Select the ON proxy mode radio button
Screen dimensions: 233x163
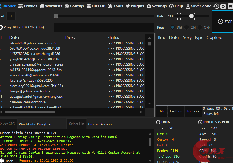click(x=186, y=27)
